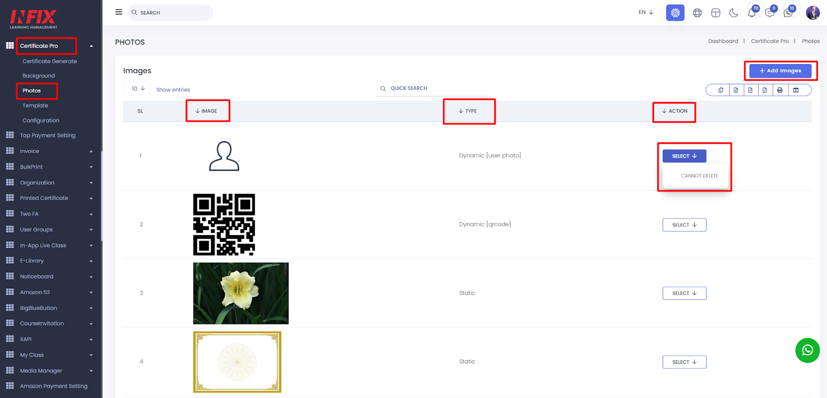Screen dimensions: 827x398
Task: Open Select dropdown for user photo row
Action: coord(684,156)
